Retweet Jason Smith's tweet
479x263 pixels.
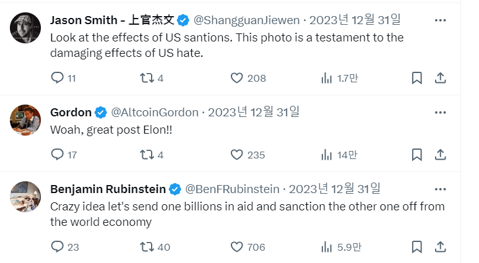click(147, 78)
